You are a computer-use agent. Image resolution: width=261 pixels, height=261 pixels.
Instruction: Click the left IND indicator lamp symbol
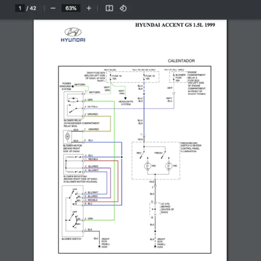pyautogui.click(x=148, y=166)
